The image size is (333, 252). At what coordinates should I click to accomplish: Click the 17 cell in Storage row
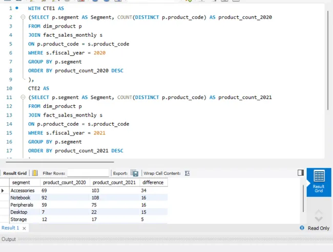click(115, 219)
